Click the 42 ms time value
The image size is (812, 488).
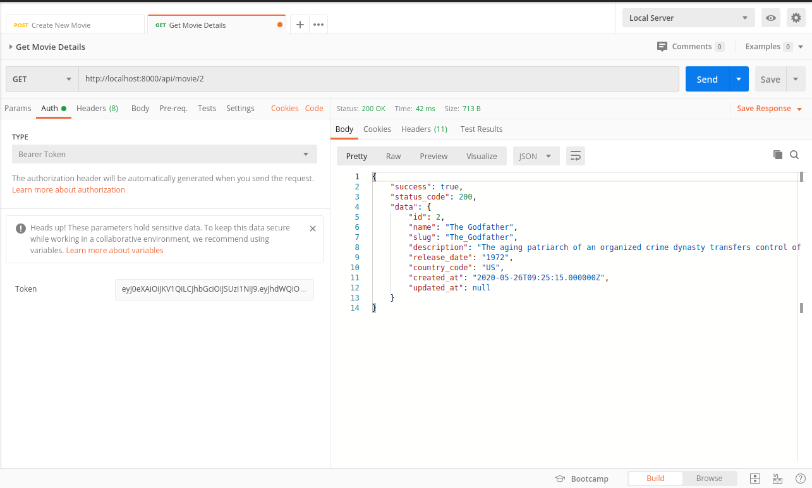(425, 109)
